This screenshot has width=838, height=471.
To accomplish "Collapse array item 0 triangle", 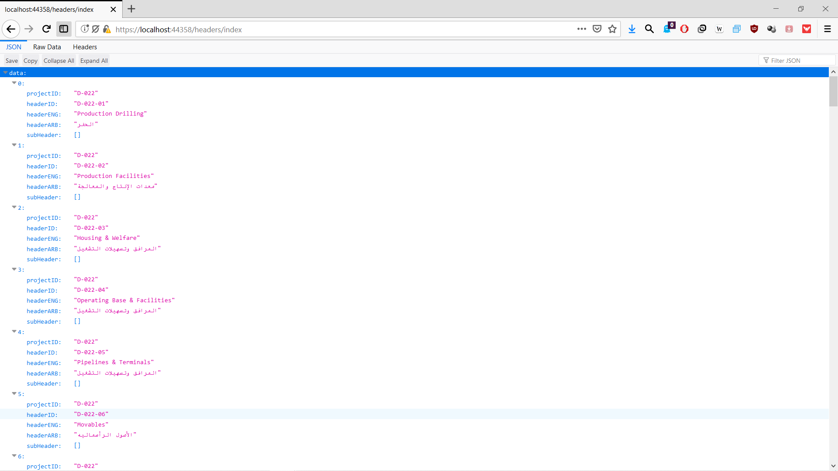I will point(14,83).
